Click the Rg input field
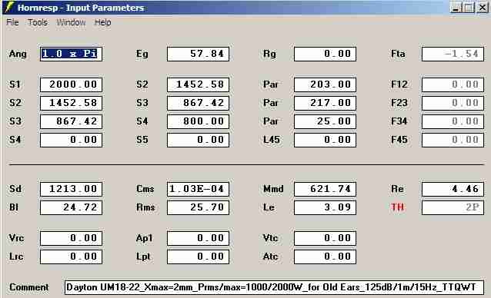This screenshot has height=298, width=491. pos(325,54)
